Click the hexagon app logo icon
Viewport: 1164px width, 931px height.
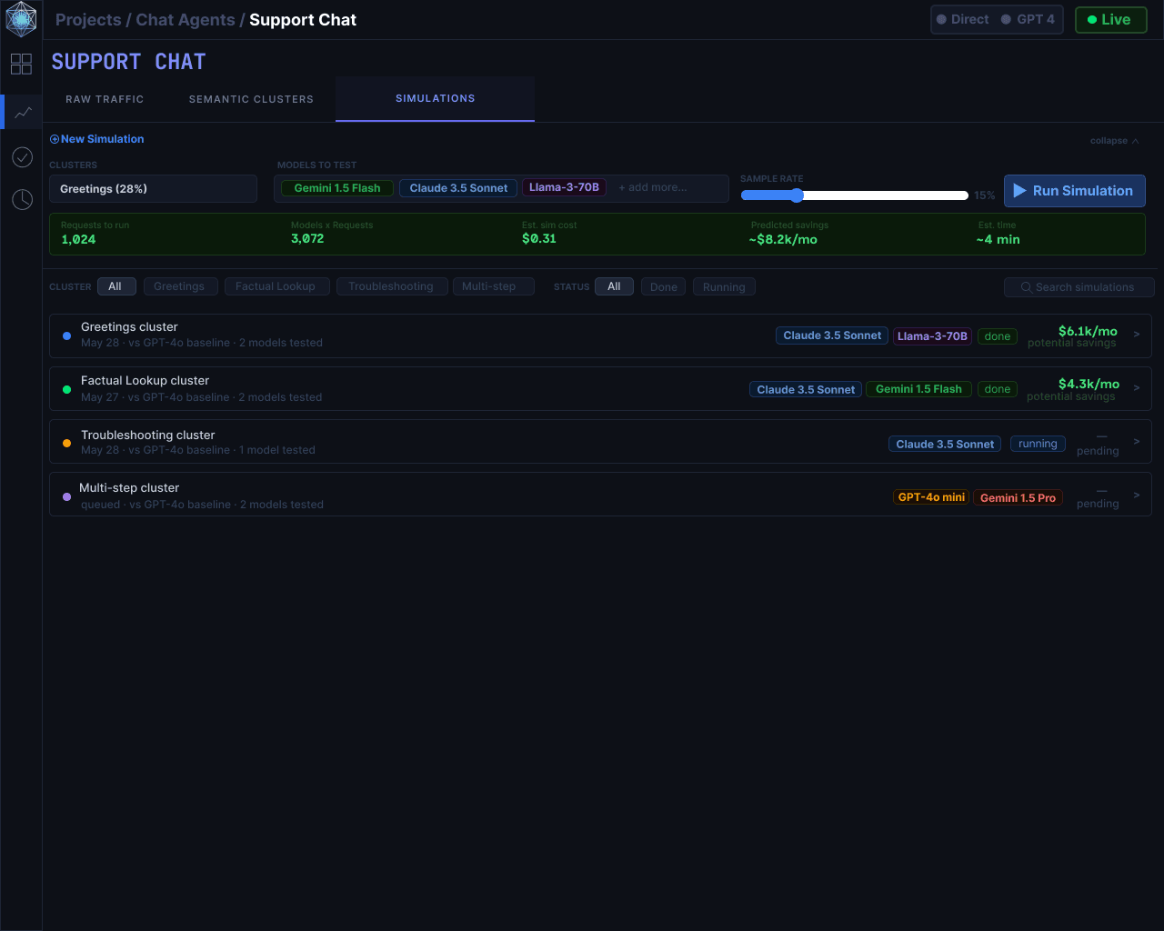[21, 19]
